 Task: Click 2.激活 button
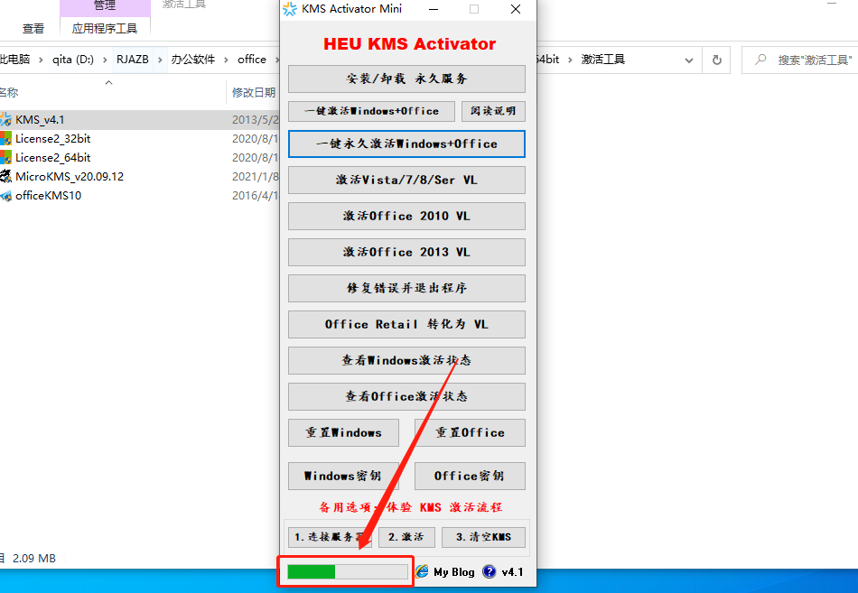[x=406, y=537]
